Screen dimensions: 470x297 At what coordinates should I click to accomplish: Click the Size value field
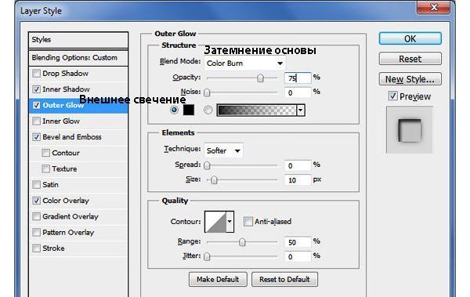click(298, 180)
